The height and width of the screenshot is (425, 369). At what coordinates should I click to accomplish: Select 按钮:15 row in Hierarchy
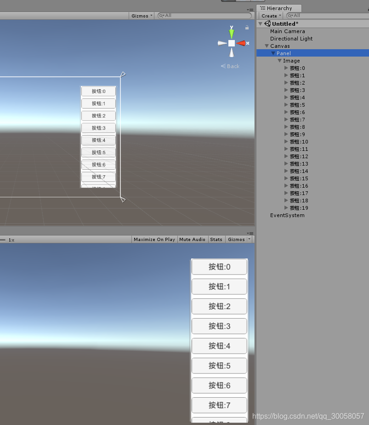click(x=312, y=178)
